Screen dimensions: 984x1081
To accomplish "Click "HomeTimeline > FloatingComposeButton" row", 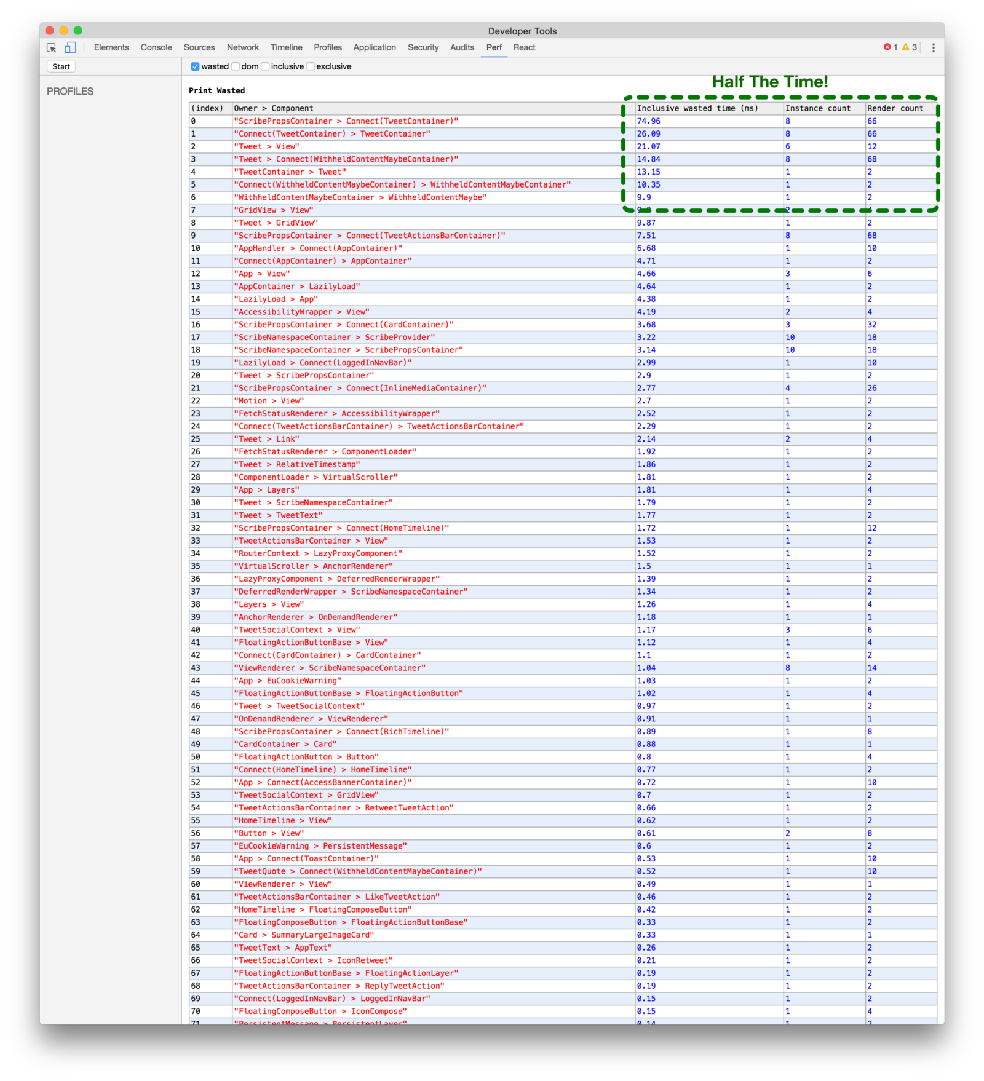I will pyautogui.click(x=563, y=909).
